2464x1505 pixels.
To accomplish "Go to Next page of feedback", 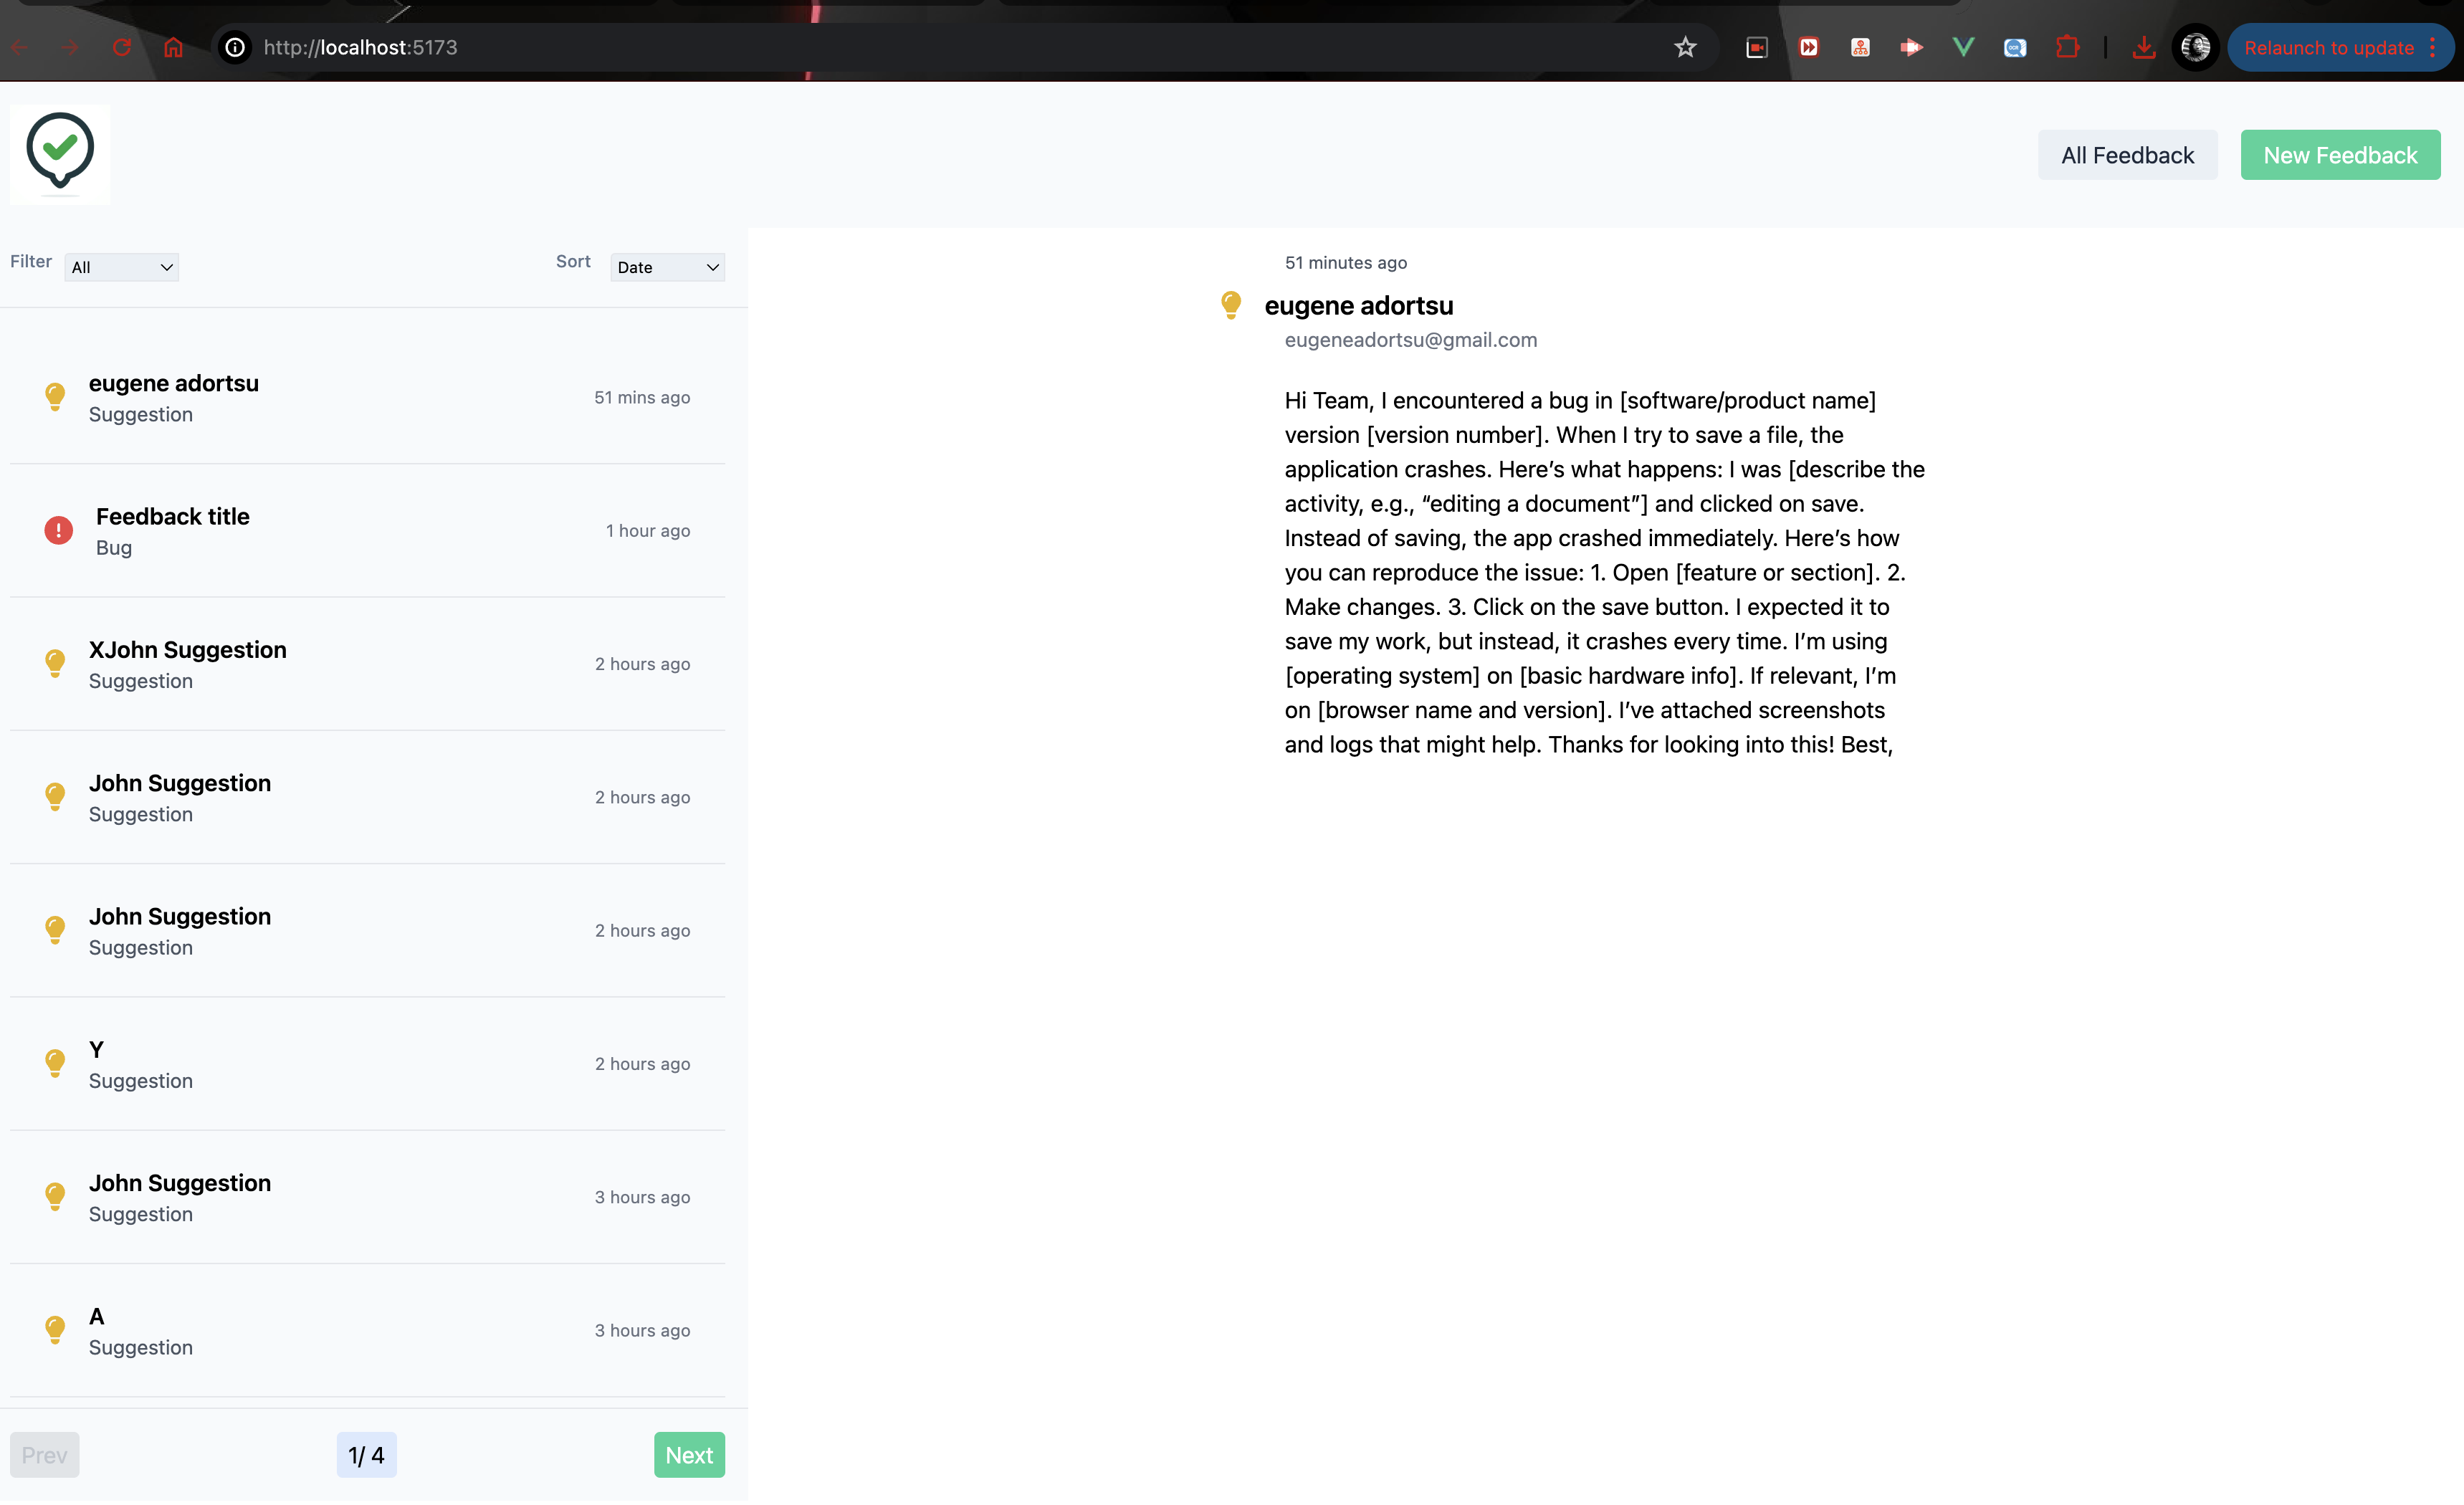I will 689,1455.
